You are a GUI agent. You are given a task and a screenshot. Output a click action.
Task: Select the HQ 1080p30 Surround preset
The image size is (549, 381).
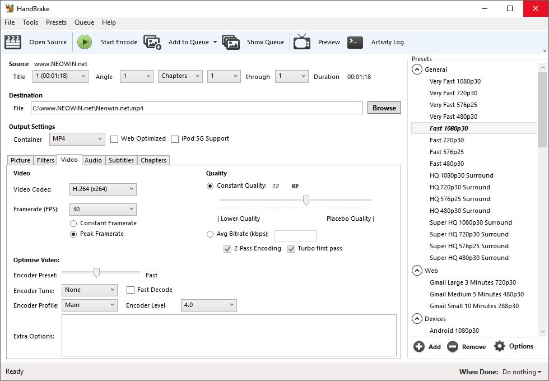[x=462, y=175]
